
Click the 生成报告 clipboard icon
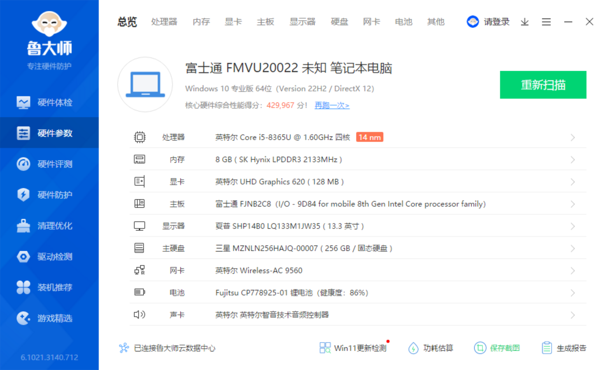[547, 348]
